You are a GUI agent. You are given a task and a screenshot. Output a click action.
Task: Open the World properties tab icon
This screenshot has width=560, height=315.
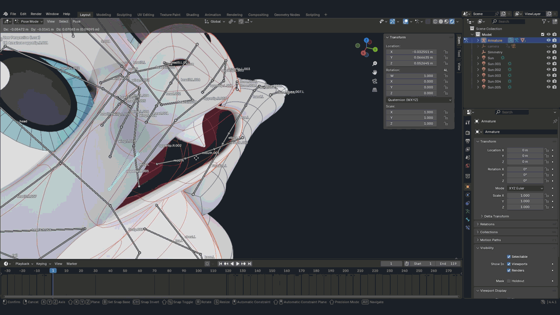pos(468,166)
